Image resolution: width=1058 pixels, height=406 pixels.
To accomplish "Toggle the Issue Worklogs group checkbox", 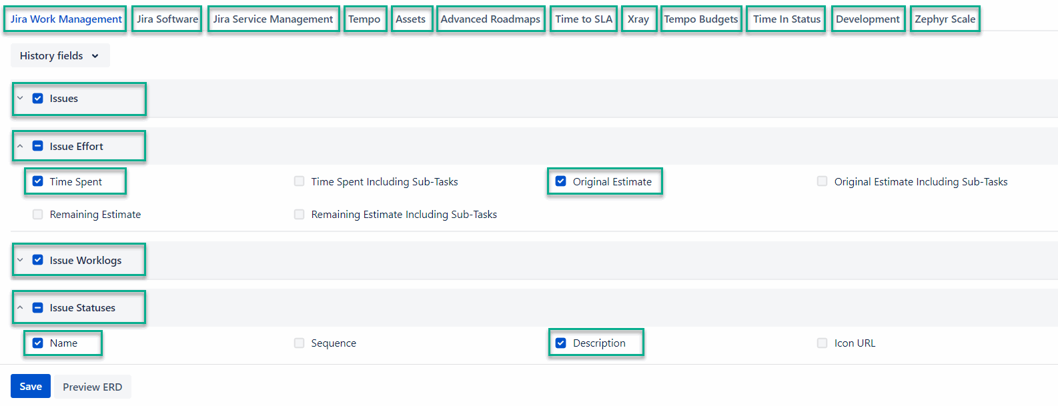I will tap(38, 261).
